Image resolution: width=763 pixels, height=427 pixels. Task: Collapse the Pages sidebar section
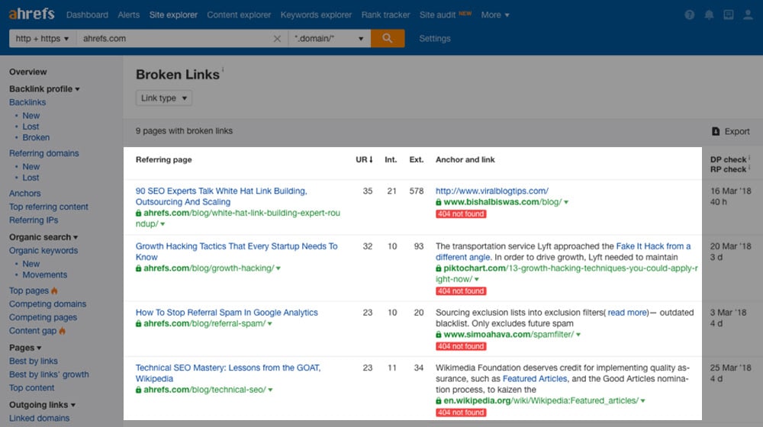point(25,348)
